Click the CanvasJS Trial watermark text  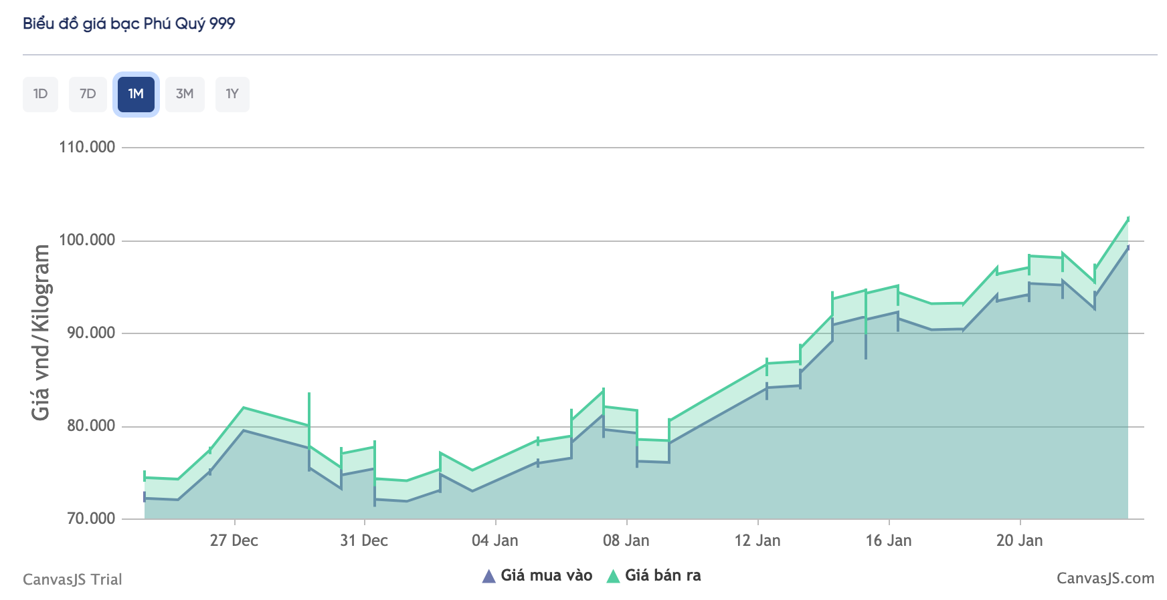[x=72, y=579]
